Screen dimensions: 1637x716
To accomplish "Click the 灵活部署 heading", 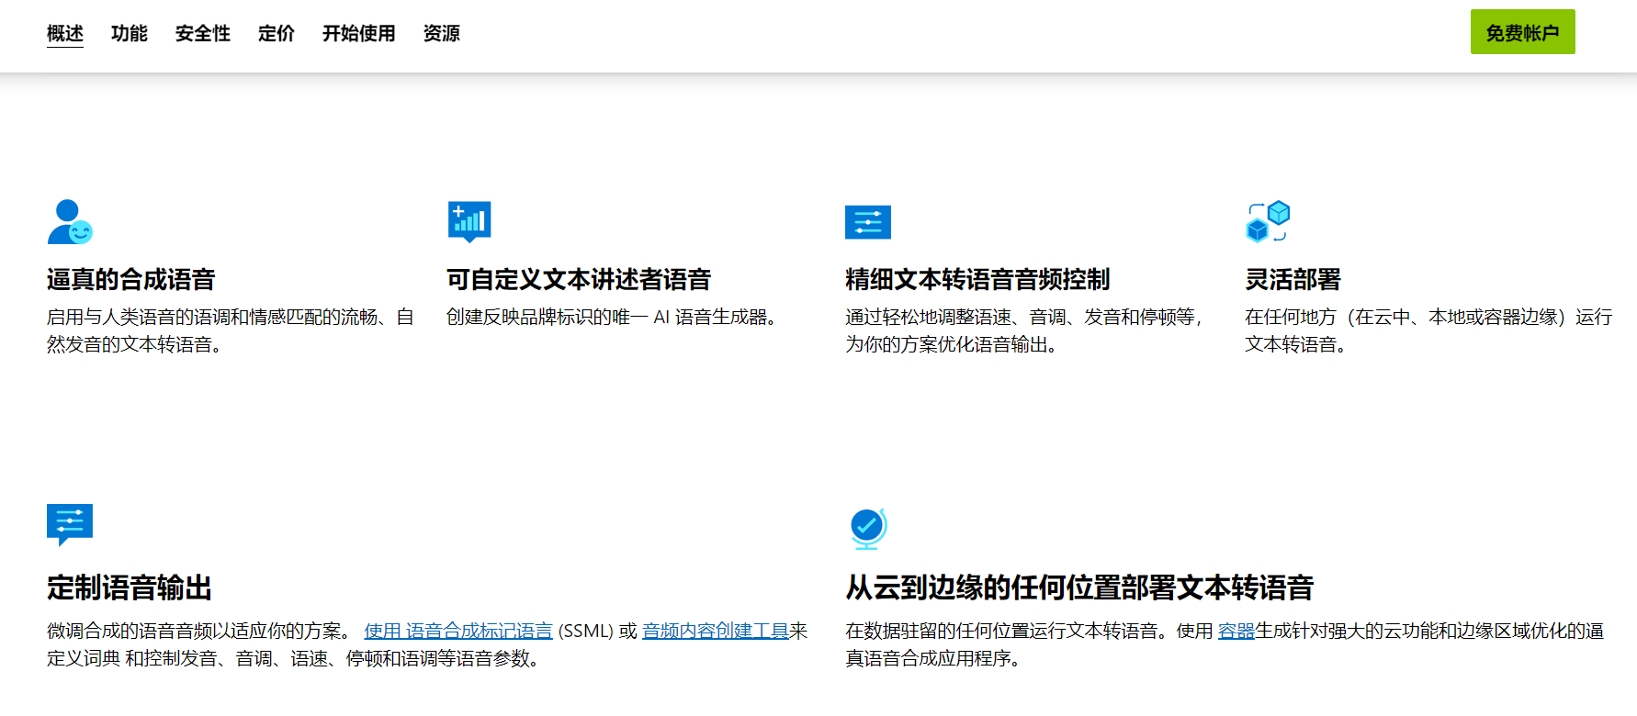I will (x=1293, y=279).
